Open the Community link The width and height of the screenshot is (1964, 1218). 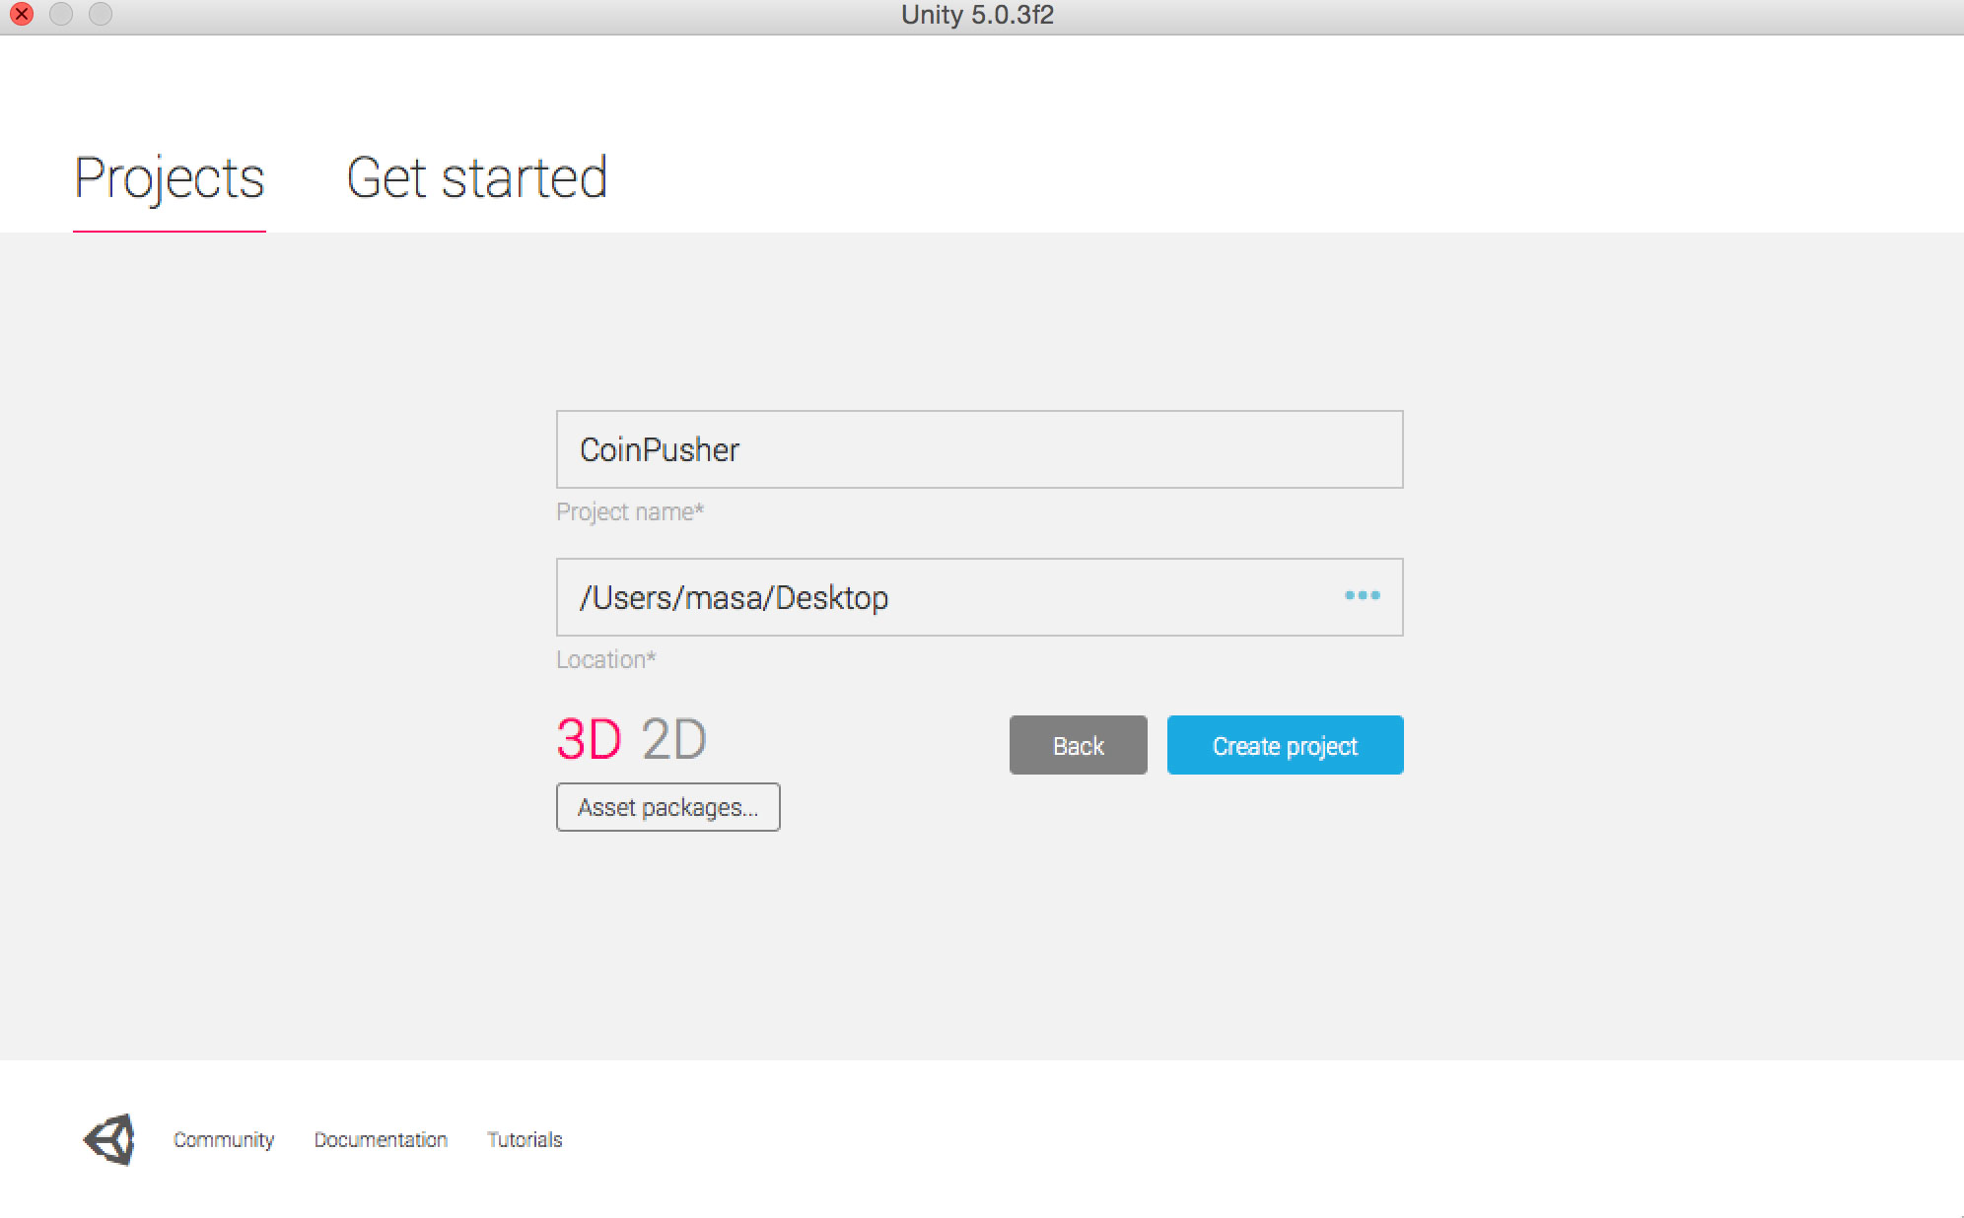(x=224, y=1140)
